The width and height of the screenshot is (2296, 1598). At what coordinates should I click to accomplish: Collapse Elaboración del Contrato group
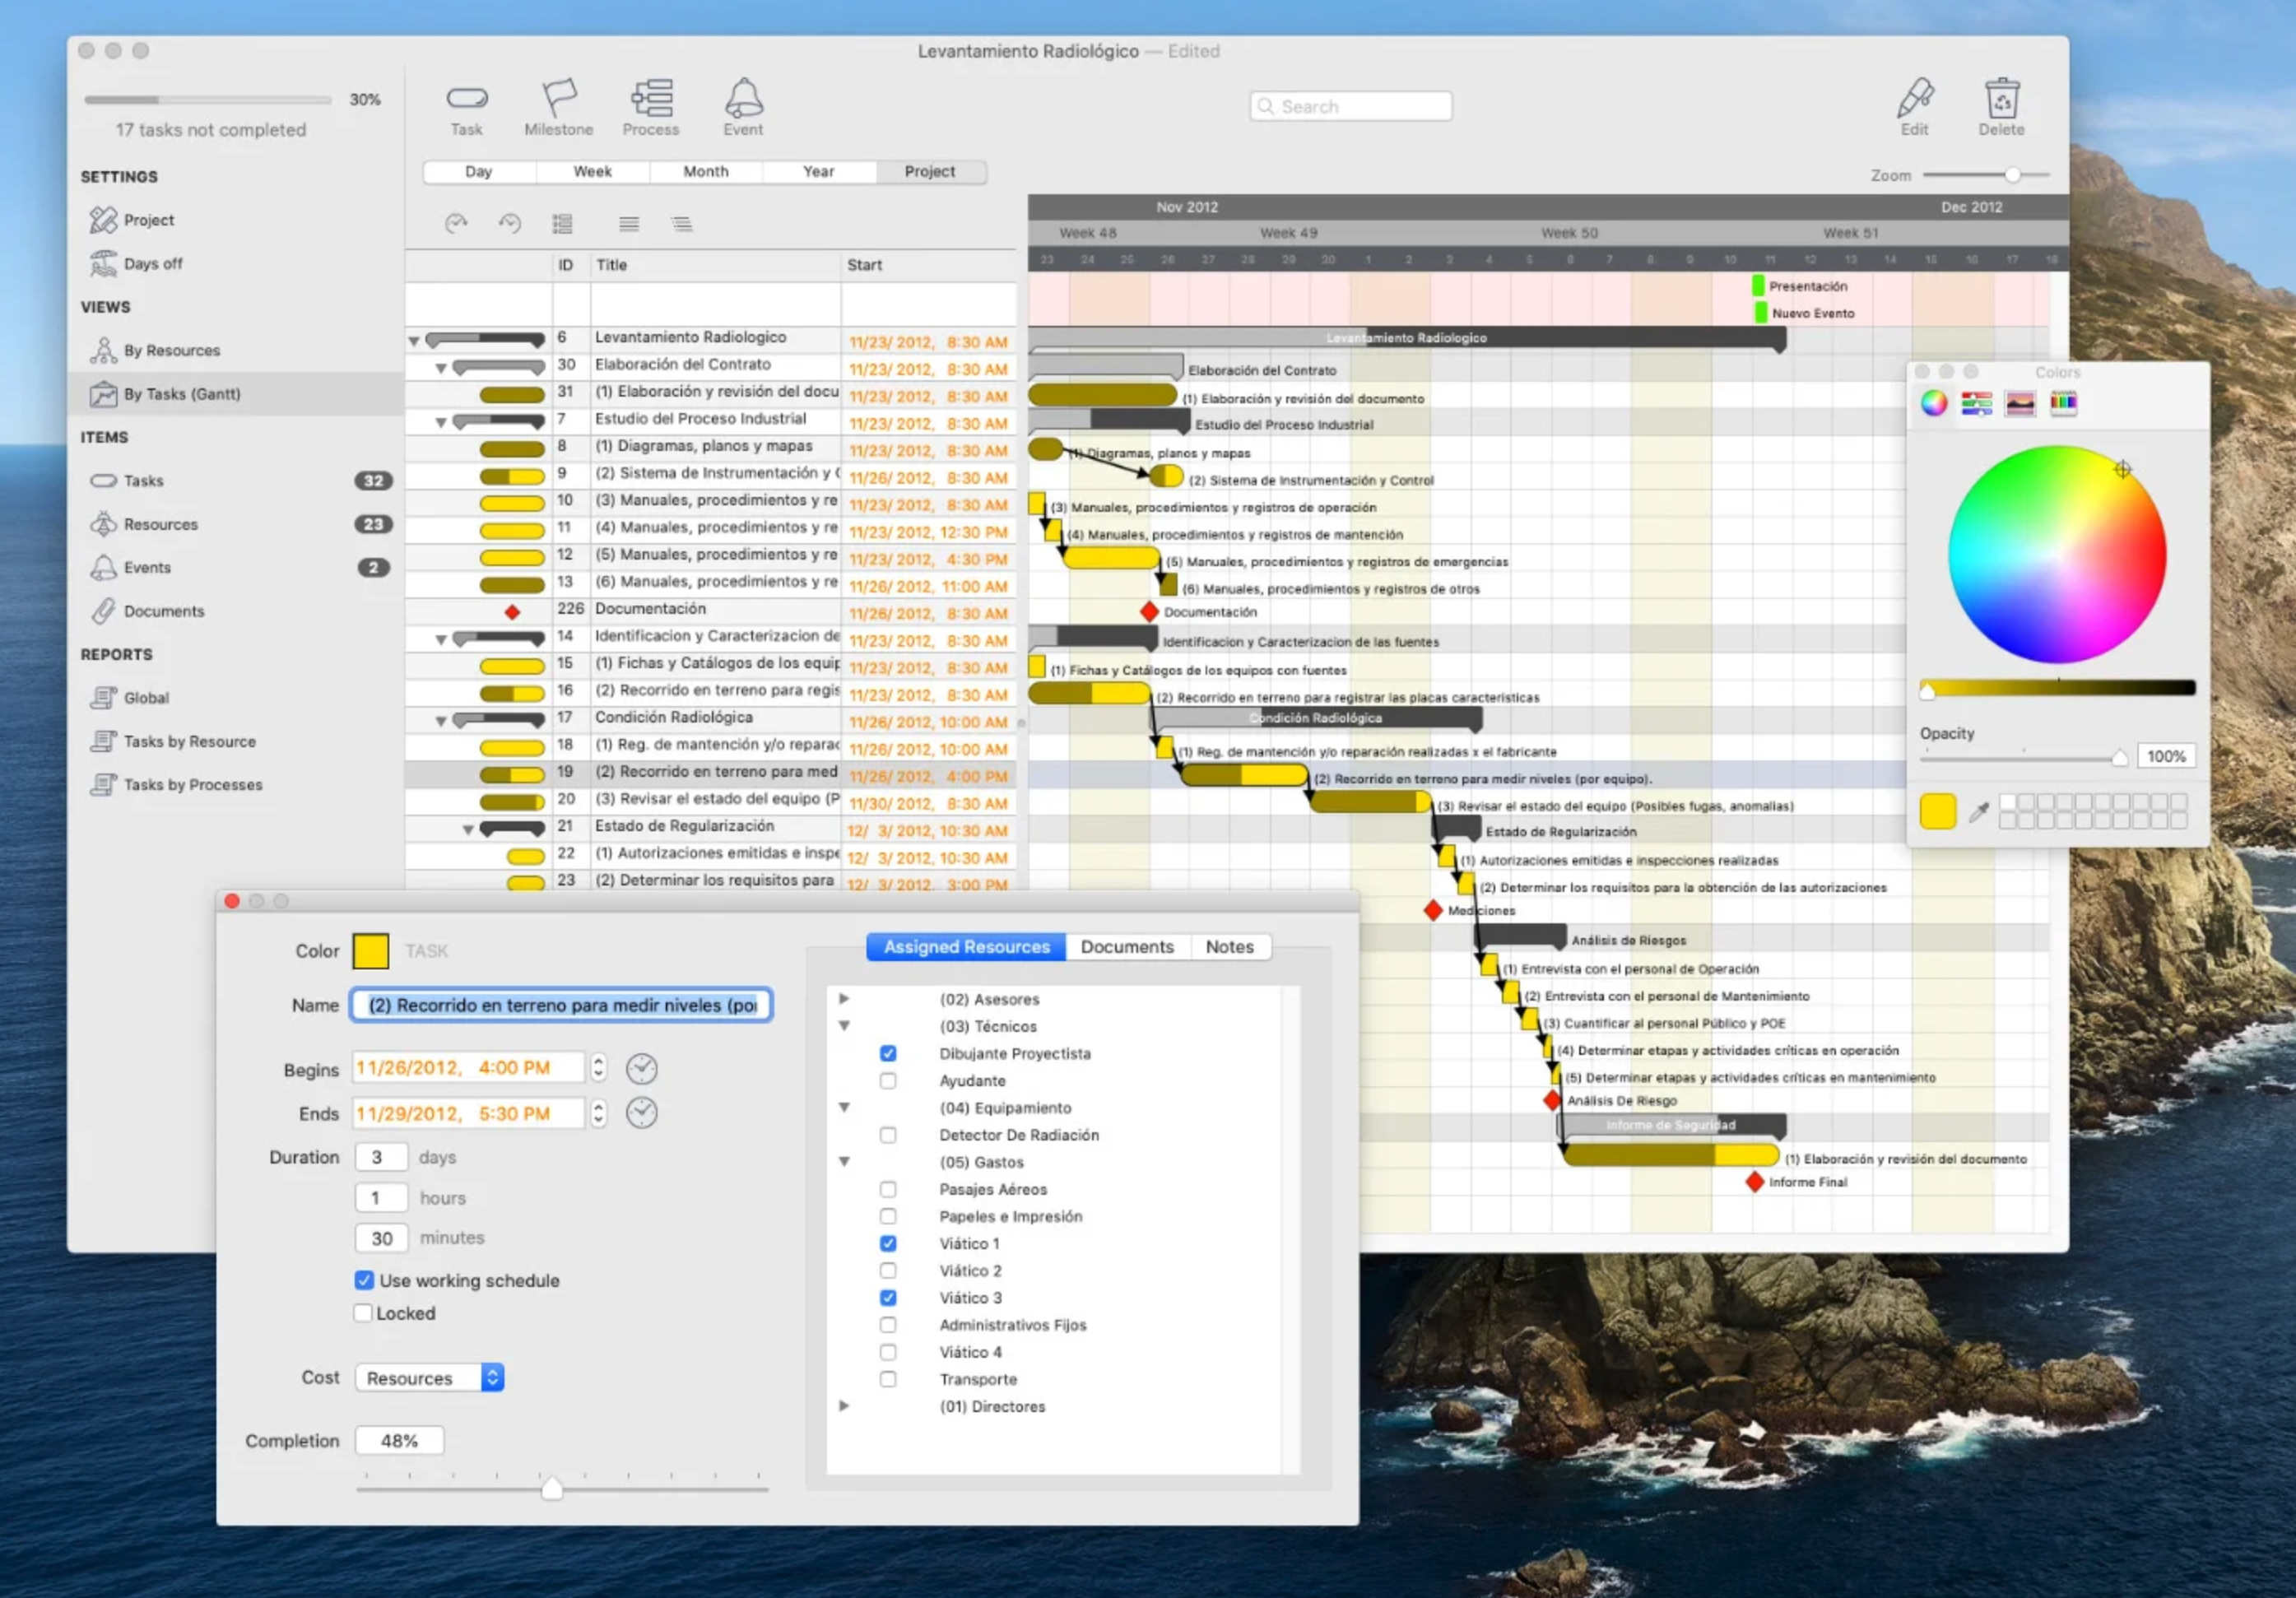click(x=441, y=369)
